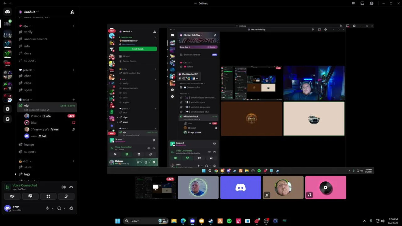Open the clock and date in the taskbar
The width and height of the screenshot is (402, 226).
pos(394,221)
